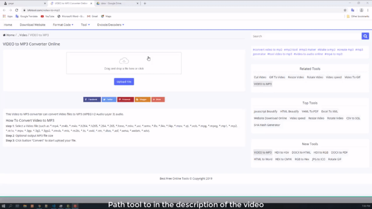372x209 pixels.
Task: Open the Javascript Beautify tool link
Action: pyautogui.click(x=266, y=111)
